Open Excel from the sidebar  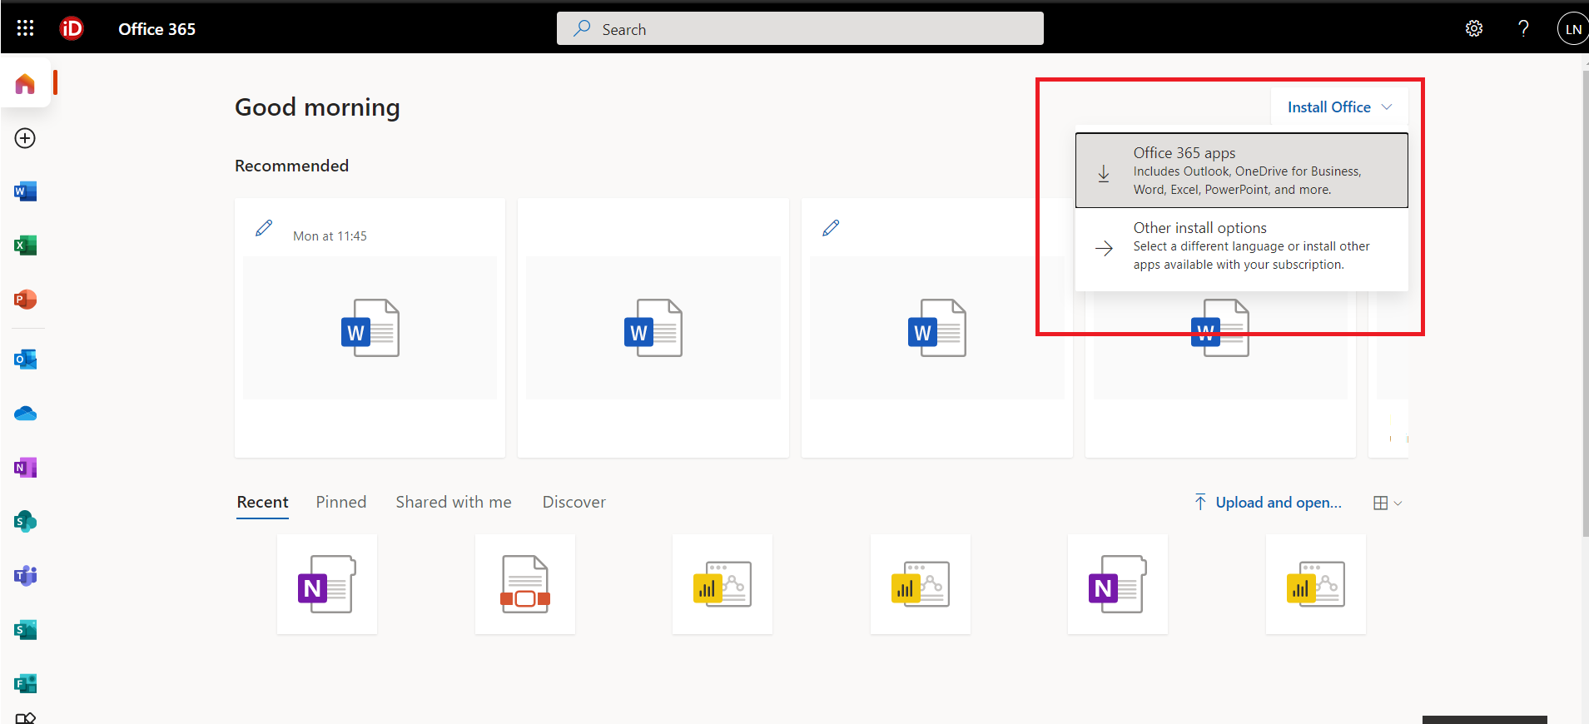[x=25, y=245]
